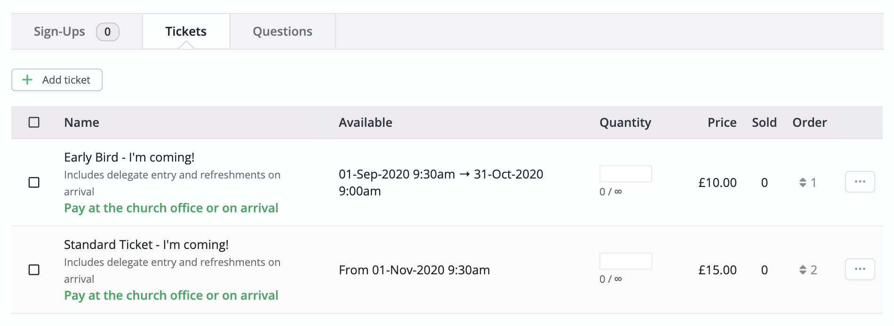Click the Name column header
Screen dimensions: 894x326
click(x=81, y=123)
